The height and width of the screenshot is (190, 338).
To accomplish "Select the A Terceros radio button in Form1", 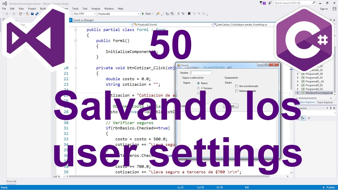I will (x=198, y=88).
